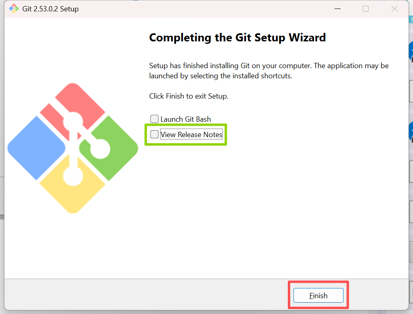This screenshot has height=314, width=413.
Task: Click the 'Click Finish to exit Setup.' text
Action: tap(189, 96)
